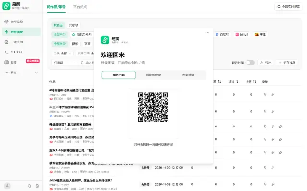Choose the 全部平台 filter
Viewport: 307px width, 191px height.
tap(59, 34)
